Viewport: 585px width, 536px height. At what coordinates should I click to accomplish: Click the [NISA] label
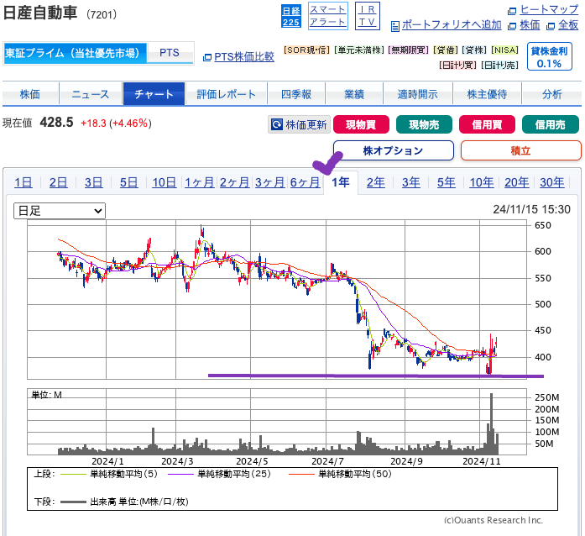point(504,50)
